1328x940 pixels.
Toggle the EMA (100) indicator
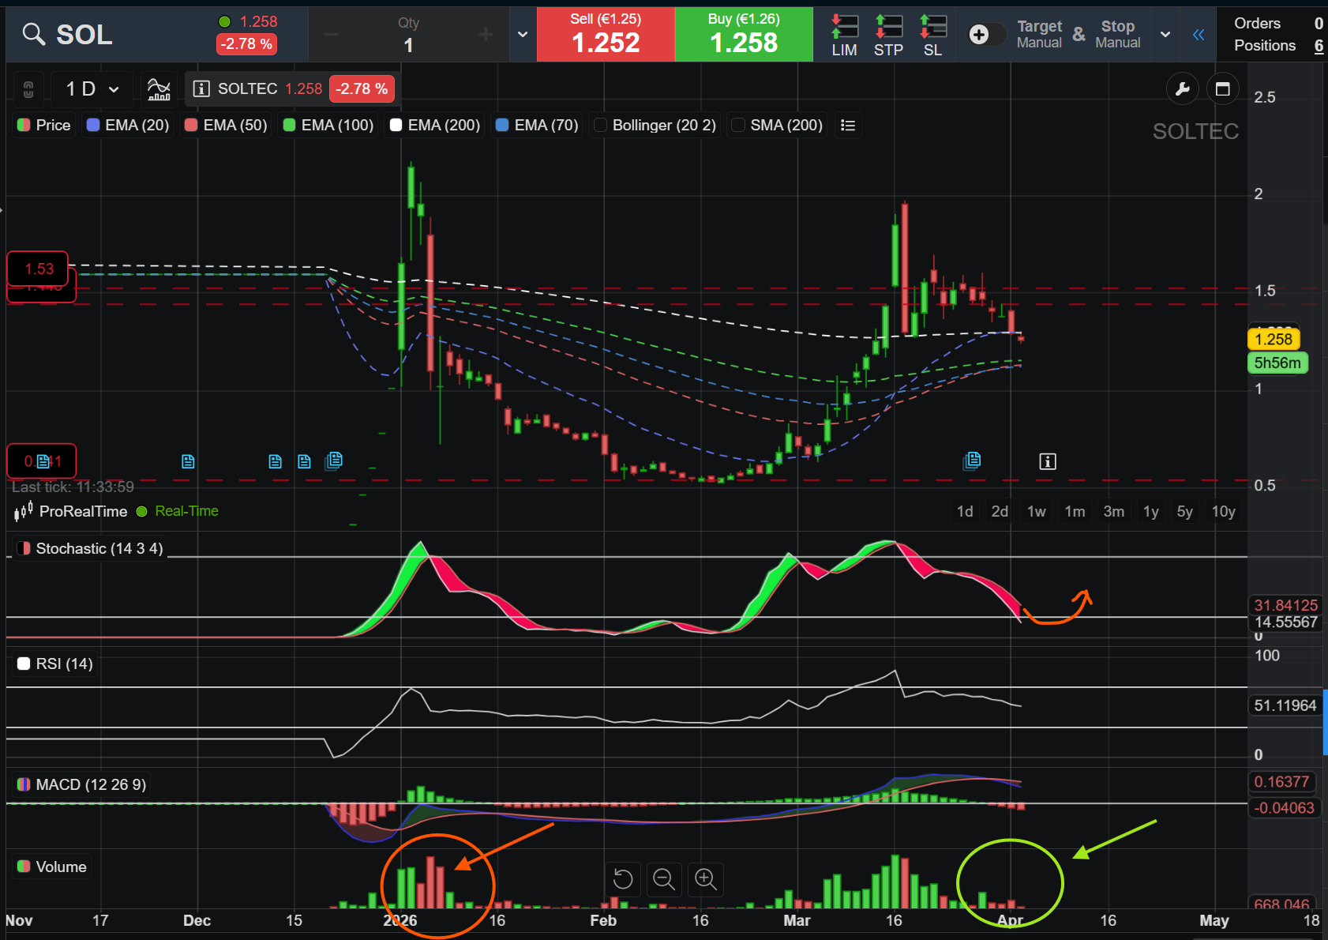[328, 126]
